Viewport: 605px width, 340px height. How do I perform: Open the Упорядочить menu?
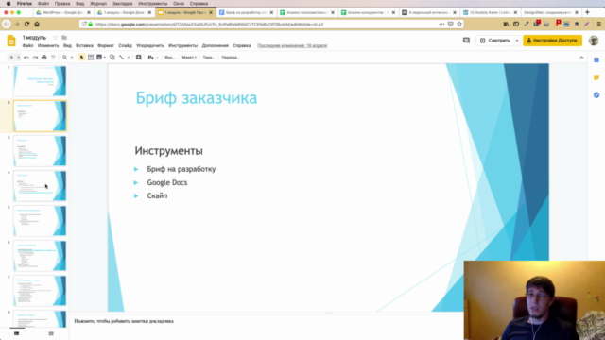pyautogui.click(x=150, y=45)
